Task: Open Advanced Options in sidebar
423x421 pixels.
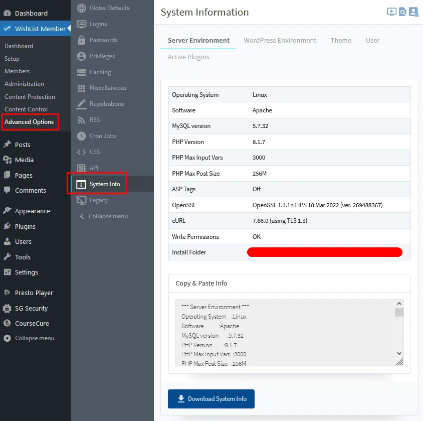Action: point(29,122)
